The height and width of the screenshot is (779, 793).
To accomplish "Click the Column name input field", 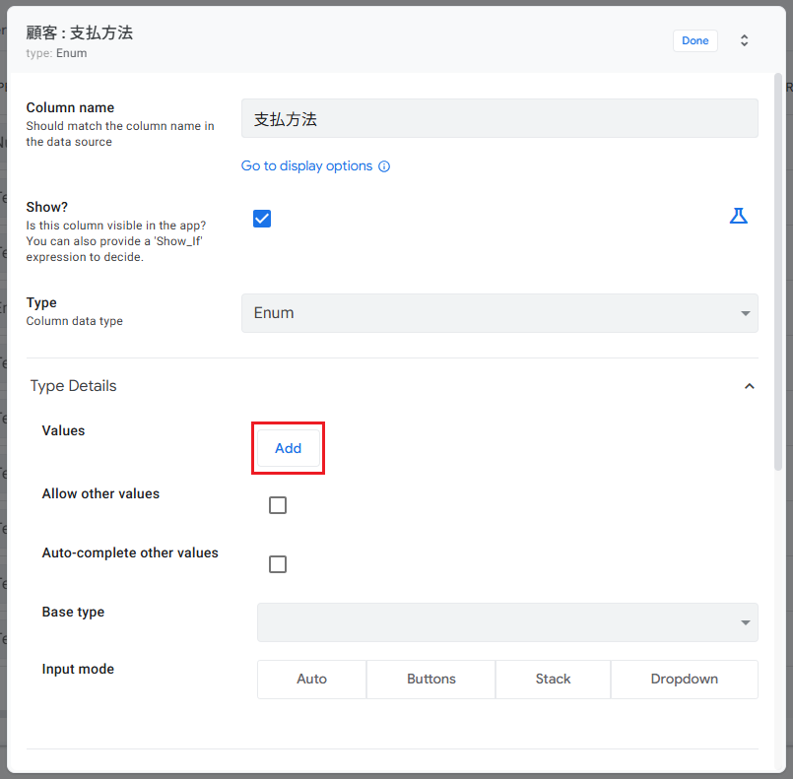I will 499,118.
